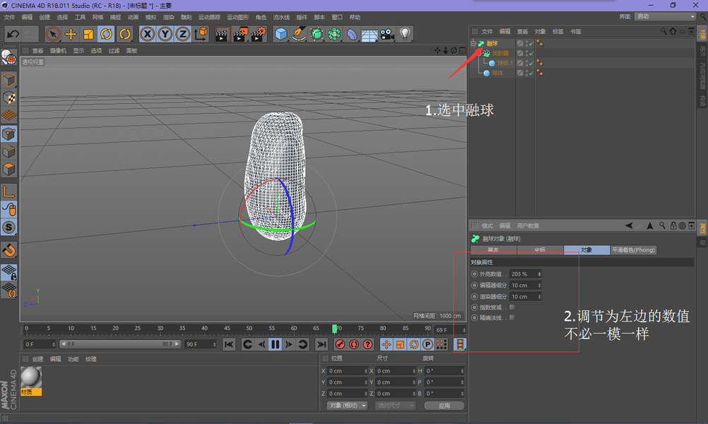Click the coordinate system icon

201,34
